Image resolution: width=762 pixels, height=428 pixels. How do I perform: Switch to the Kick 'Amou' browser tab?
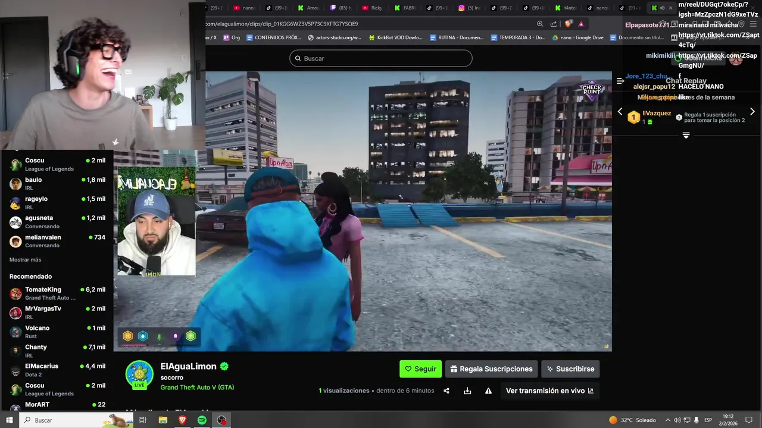tap(308, 8)
